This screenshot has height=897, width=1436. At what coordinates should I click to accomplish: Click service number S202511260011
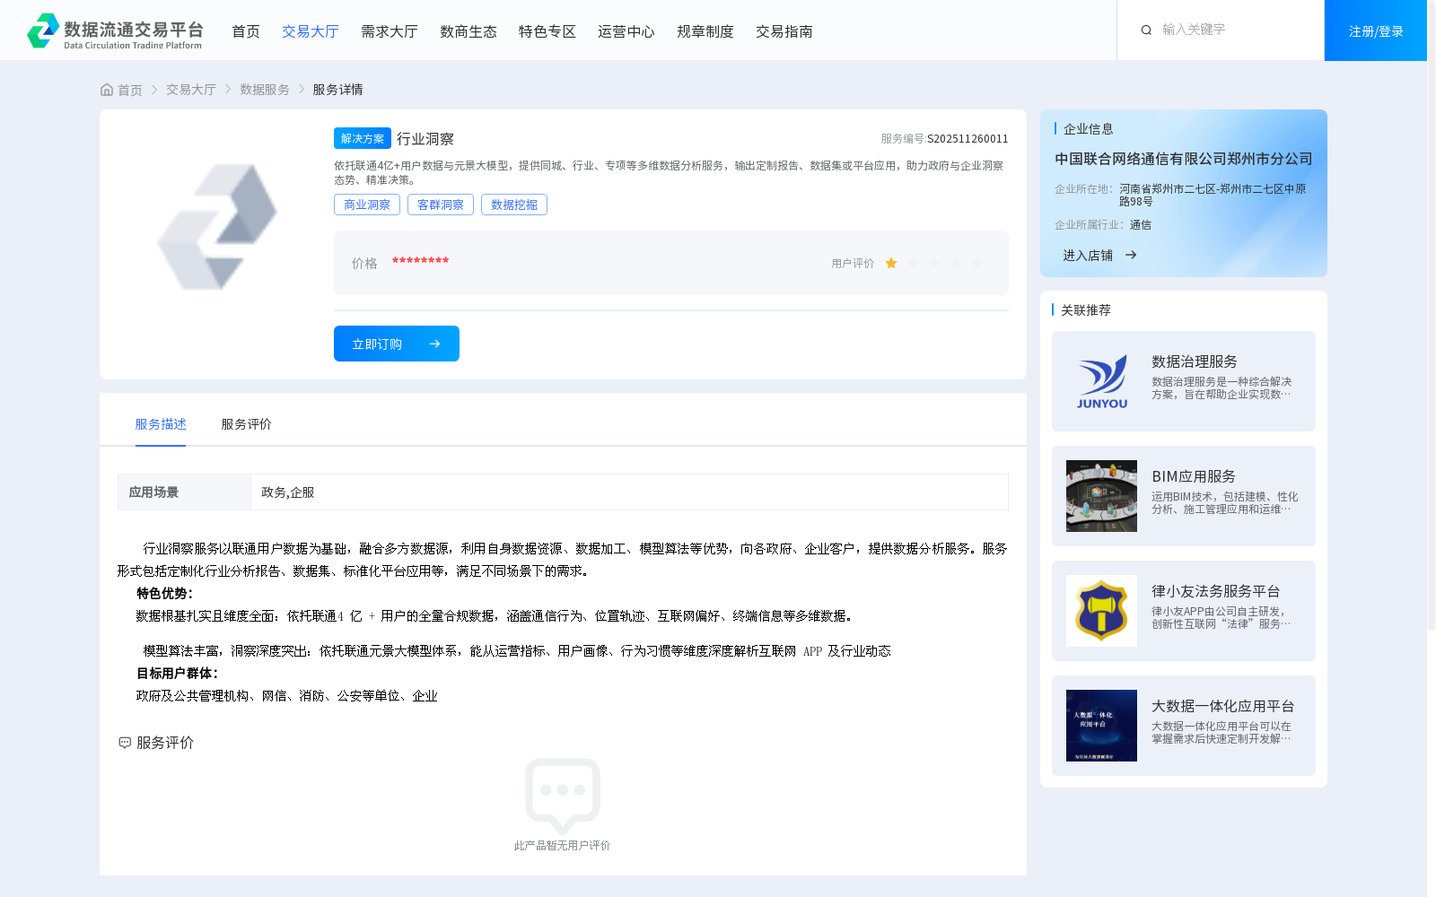pos(968,139)
